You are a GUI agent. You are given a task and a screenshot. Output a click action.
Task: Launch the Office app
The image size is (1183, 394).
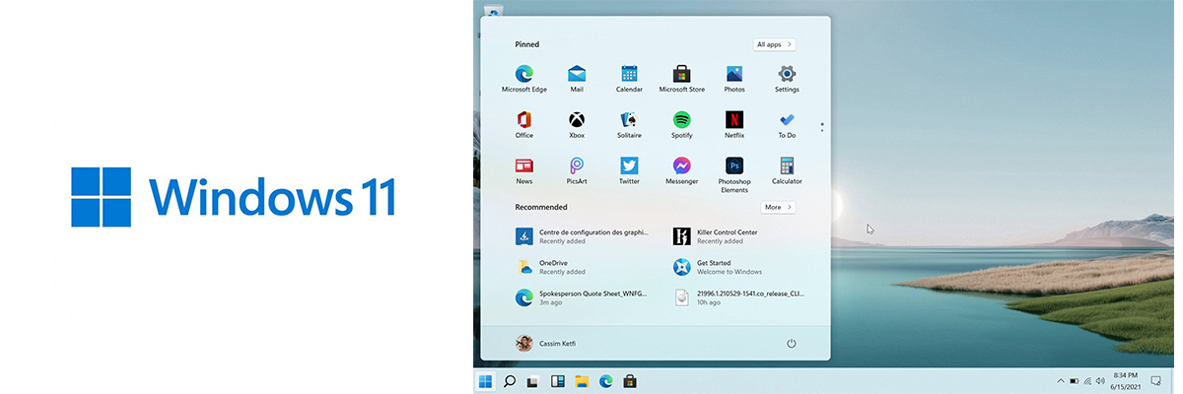pyautogui.click(x=524, y=125)
